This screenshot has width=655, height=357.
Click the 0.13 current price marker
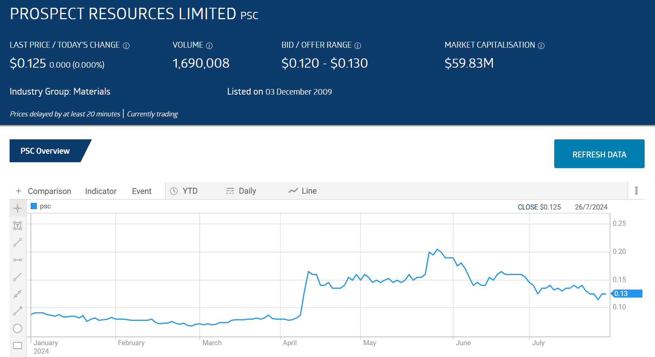click(627, 293)
